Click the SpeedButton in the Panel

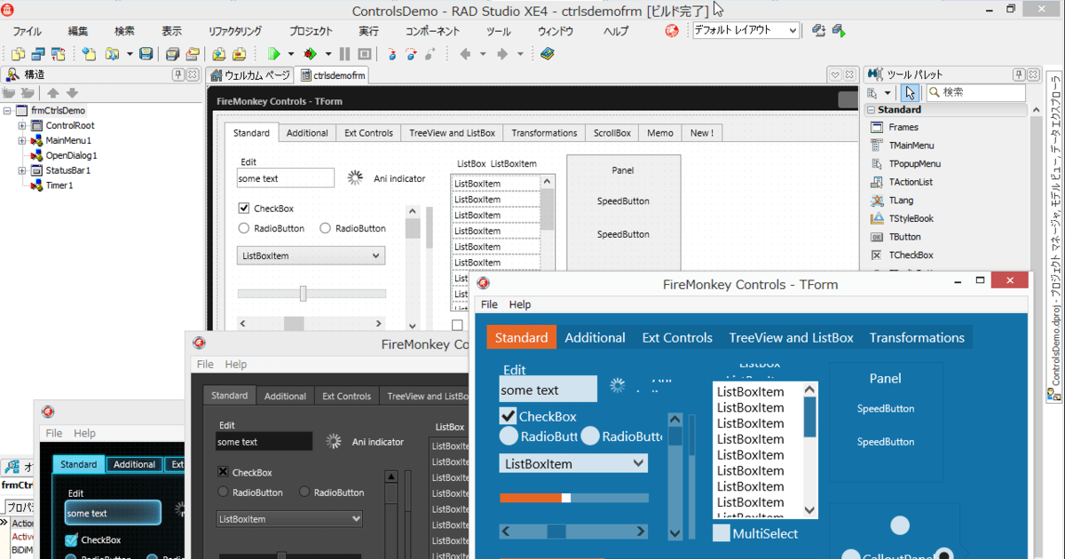622,201
